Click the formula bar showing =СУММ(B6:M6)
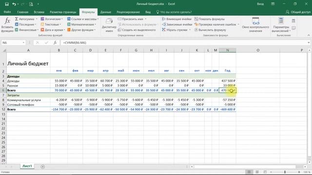Image resolution: width=312 pixels, height=175 pixels. (183, 43)
